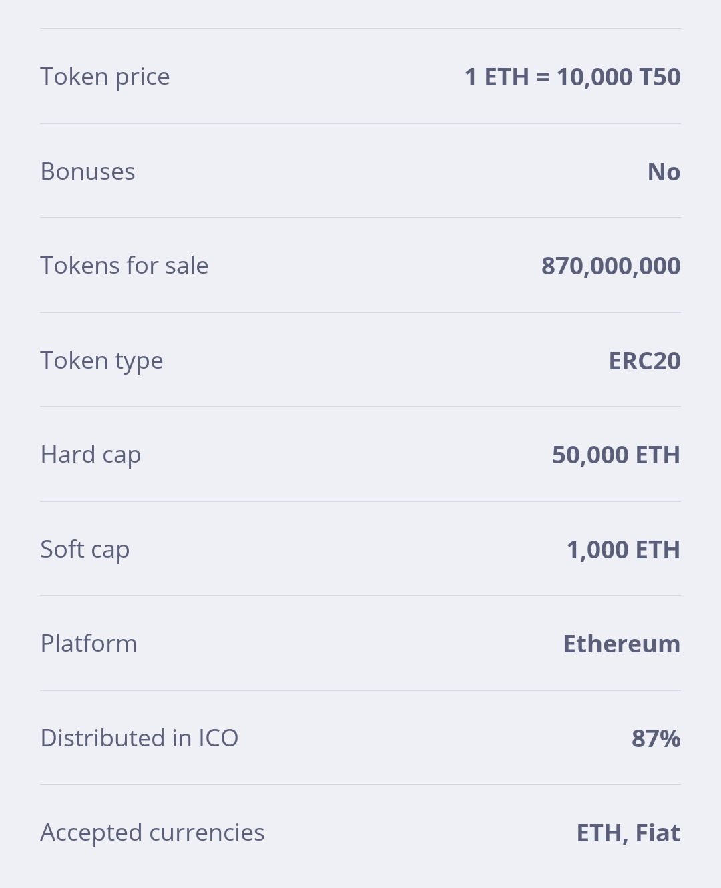Click the 87% distribution value
Viewport: 721px width, 888px height.
pos(656,738)
